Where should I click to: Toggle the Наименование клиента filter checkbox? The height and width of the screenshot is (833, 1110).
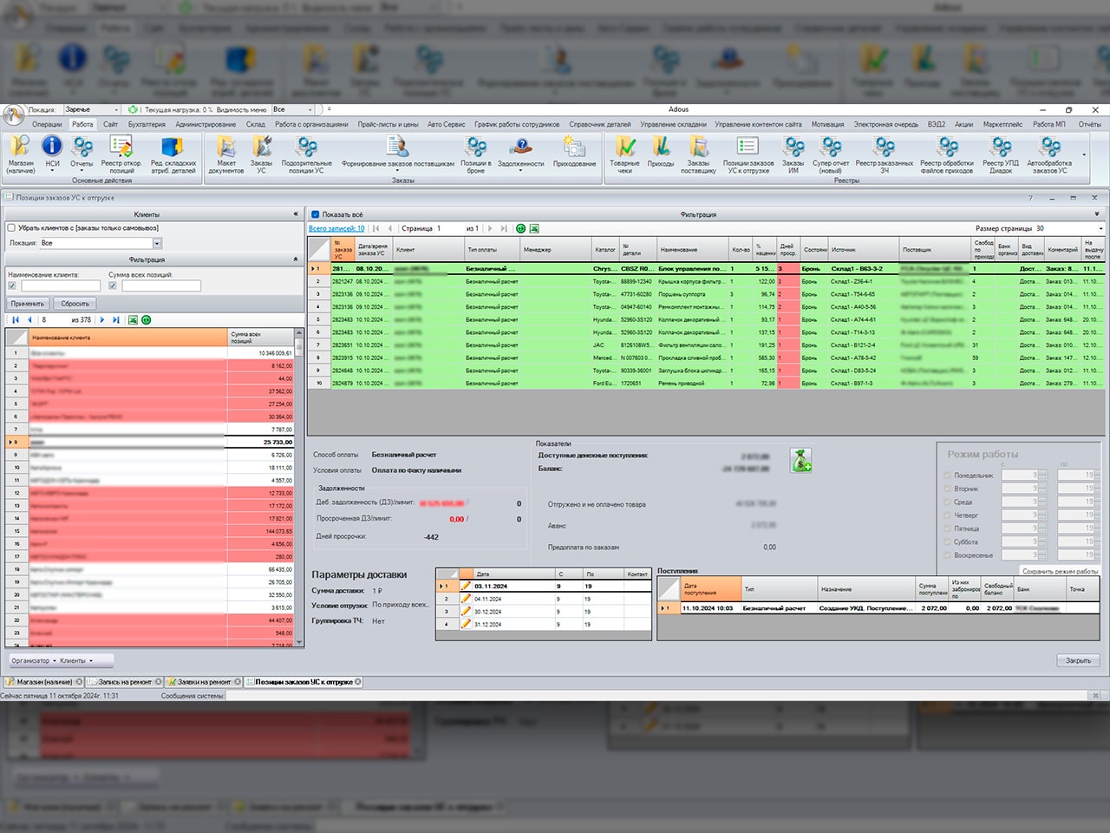(12, 285)
